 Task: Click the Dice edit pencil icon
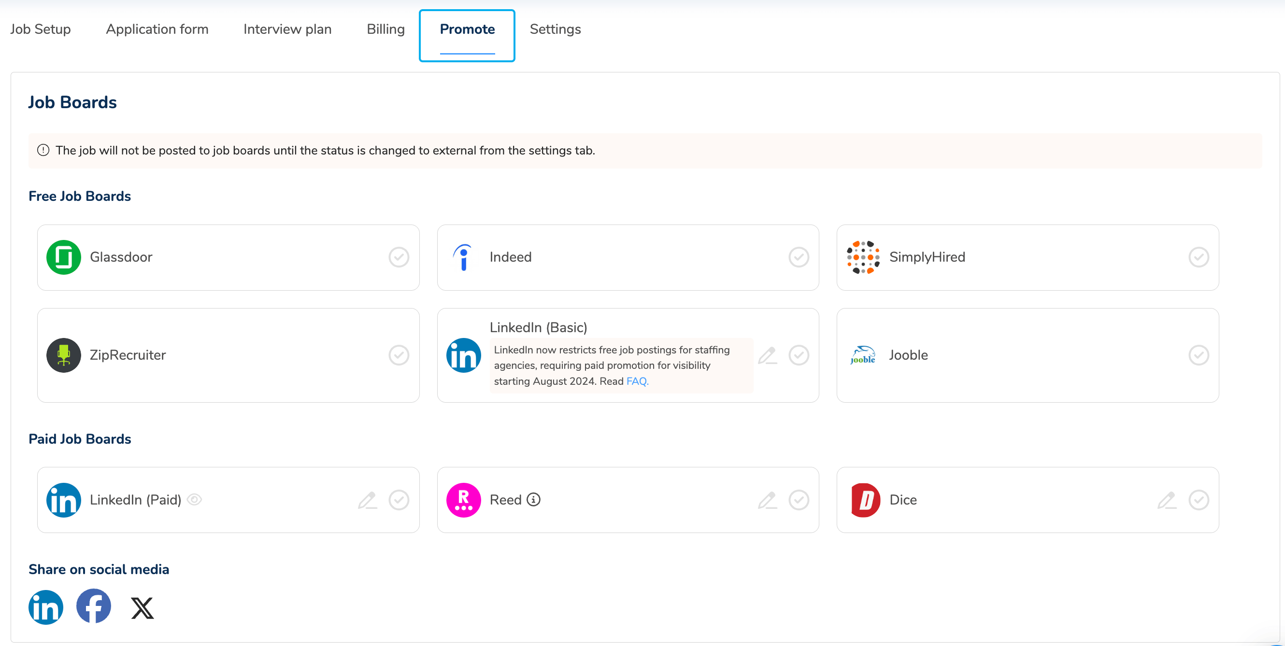(1167, 500)
